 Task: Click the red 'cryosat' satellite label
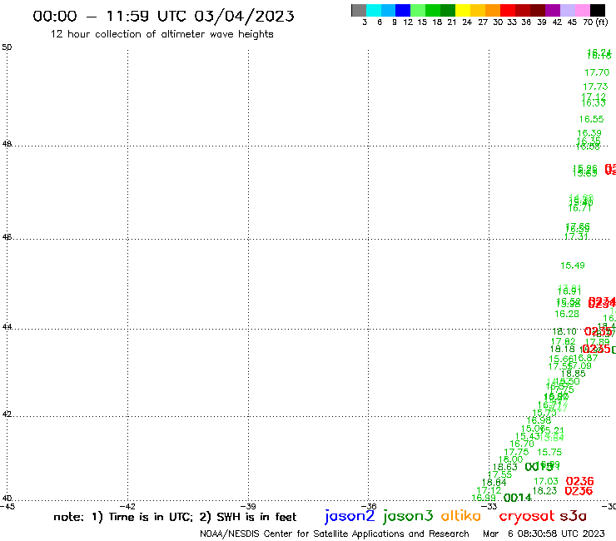(526, 516)
